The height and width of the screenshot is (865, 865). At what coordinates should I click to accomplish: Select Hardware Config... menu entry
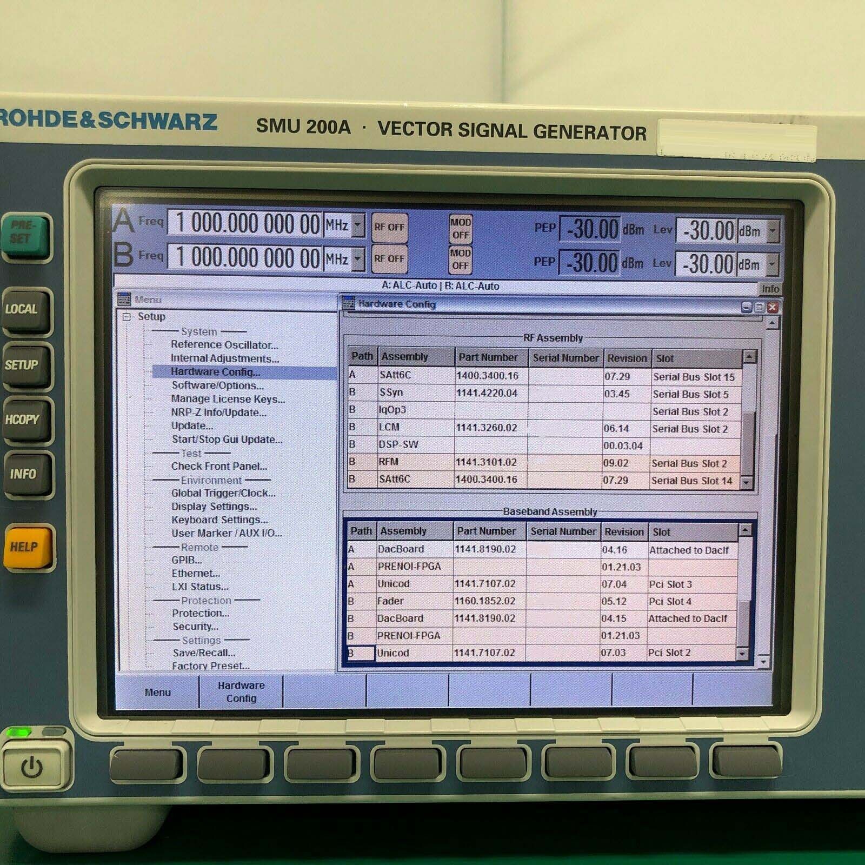click(x=215, y=372)
